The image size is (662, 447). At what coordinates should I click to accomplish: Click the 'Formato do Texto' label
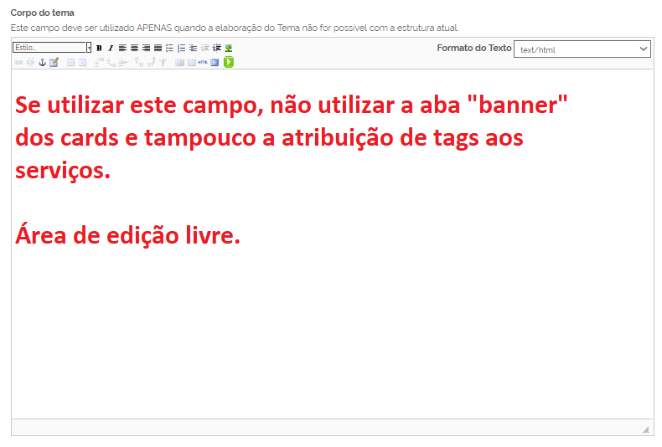pyautogui.click(x=474, y=48)
